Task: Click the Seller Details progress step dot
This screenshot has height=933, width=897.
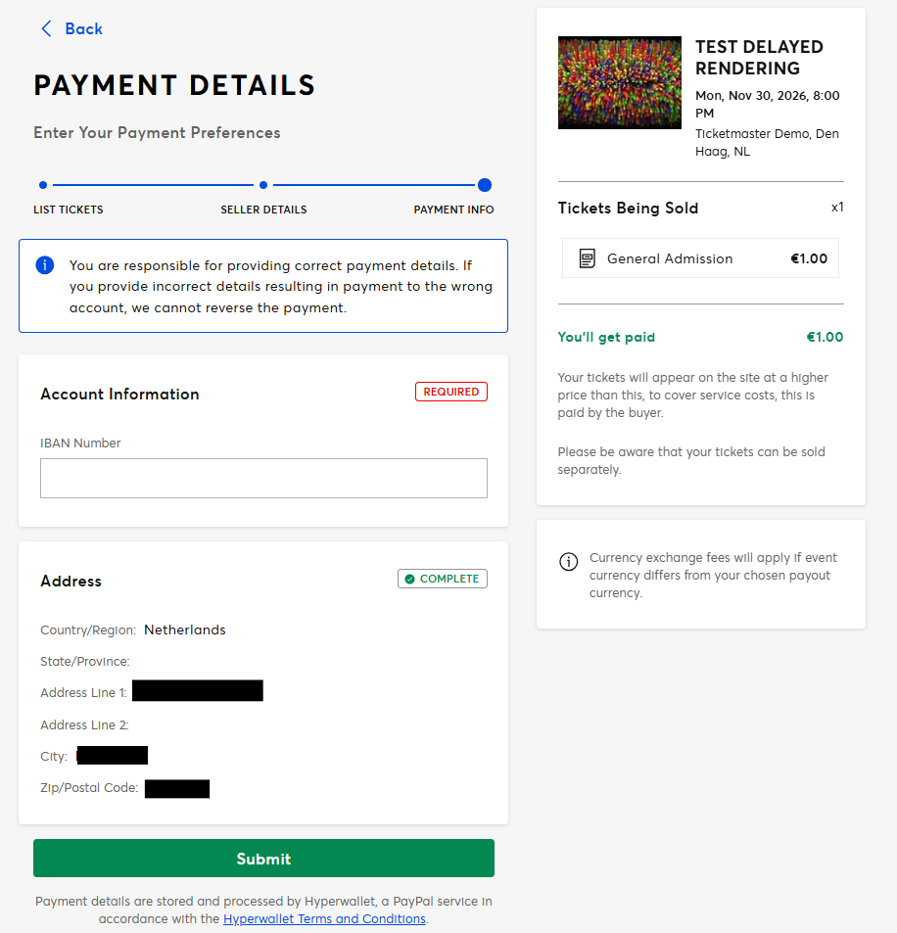Action: pyautogui.click(x=263, y=185)
